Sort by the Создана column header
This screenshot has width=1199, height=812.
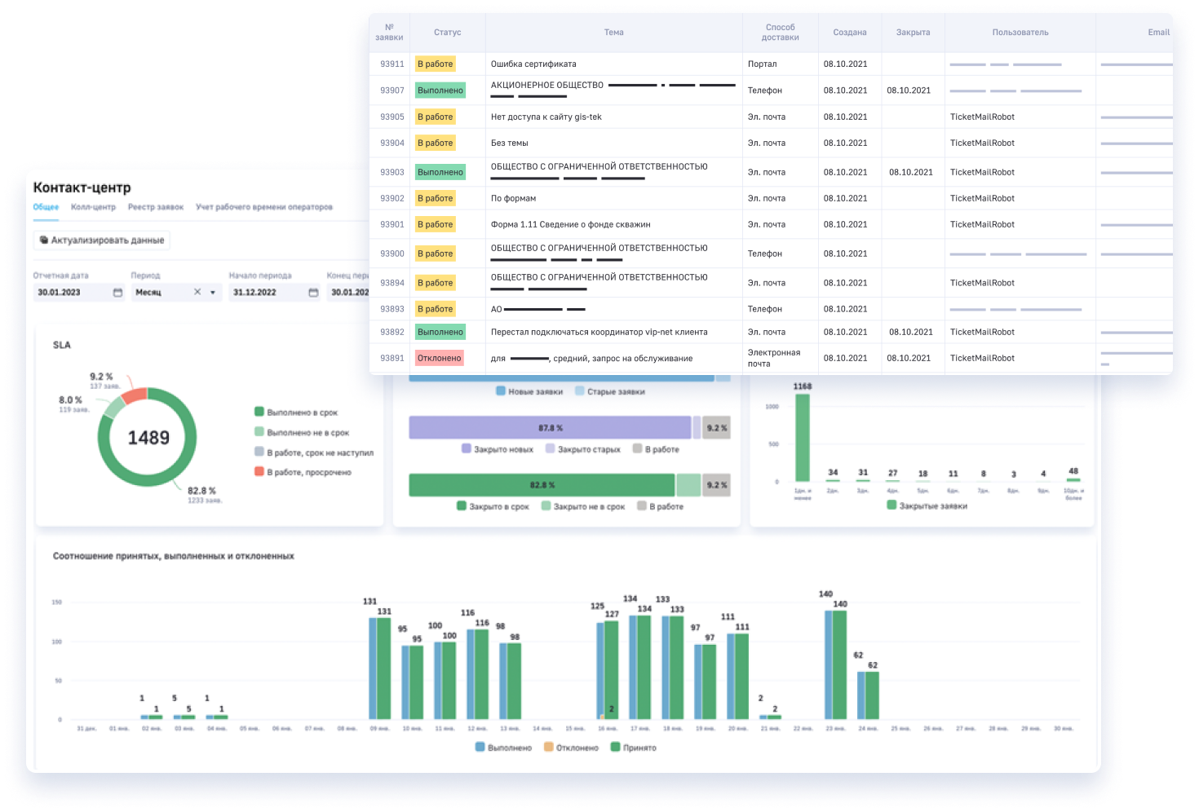(850, 33)
